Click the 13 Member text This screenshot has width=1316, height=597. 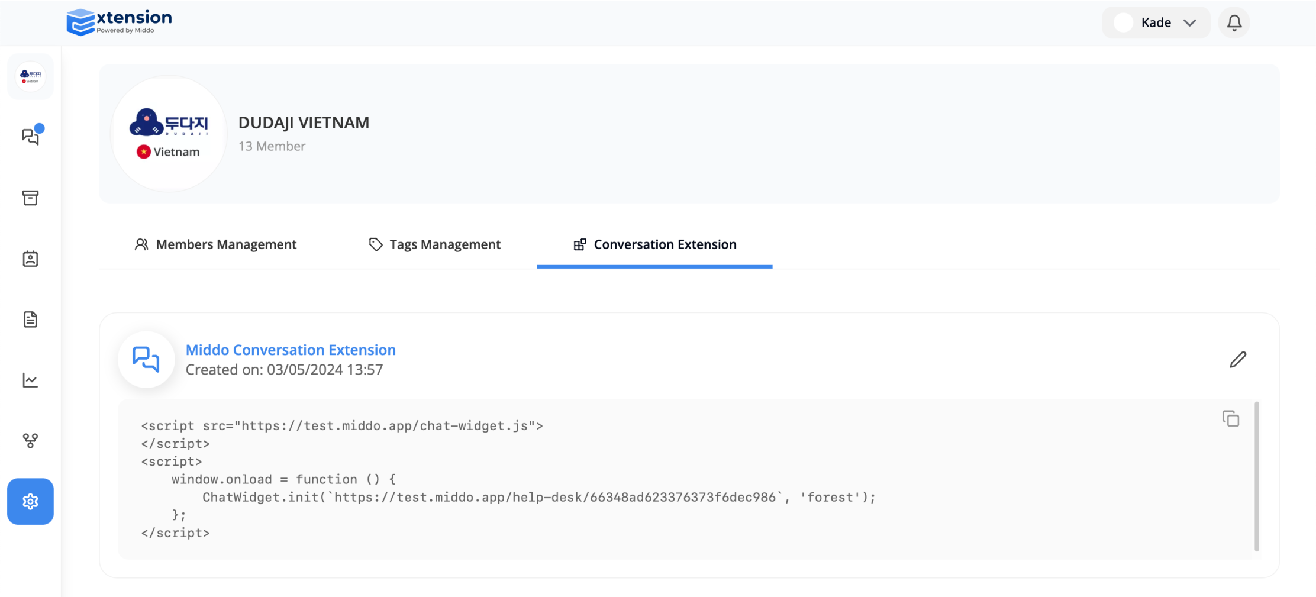coord(272,146)
